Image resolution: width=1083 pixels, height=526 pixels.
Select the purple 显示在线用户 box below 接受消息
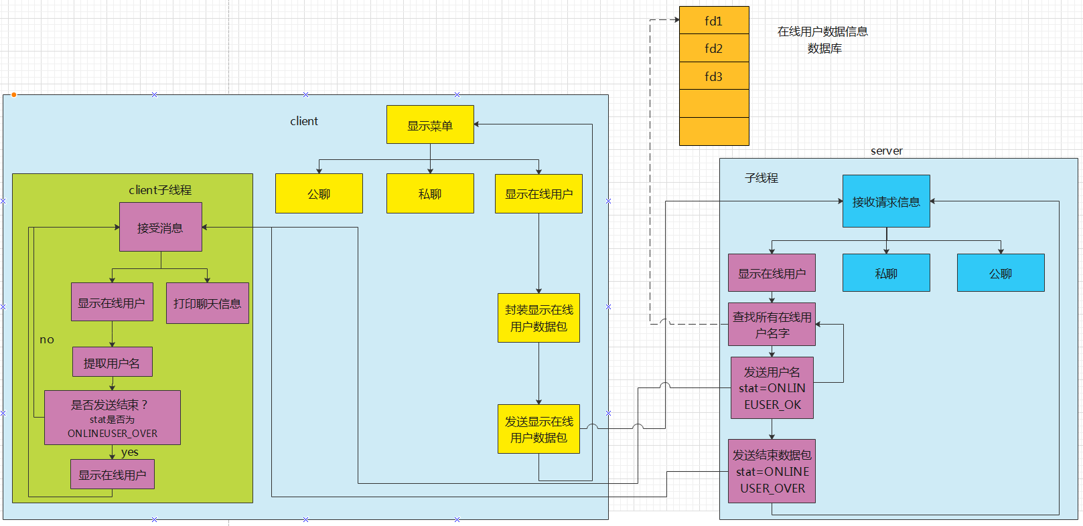coord(113,302)
